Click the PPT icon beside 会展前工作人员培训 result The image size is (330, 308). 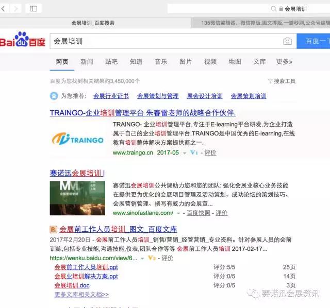[x=53, y=229]
